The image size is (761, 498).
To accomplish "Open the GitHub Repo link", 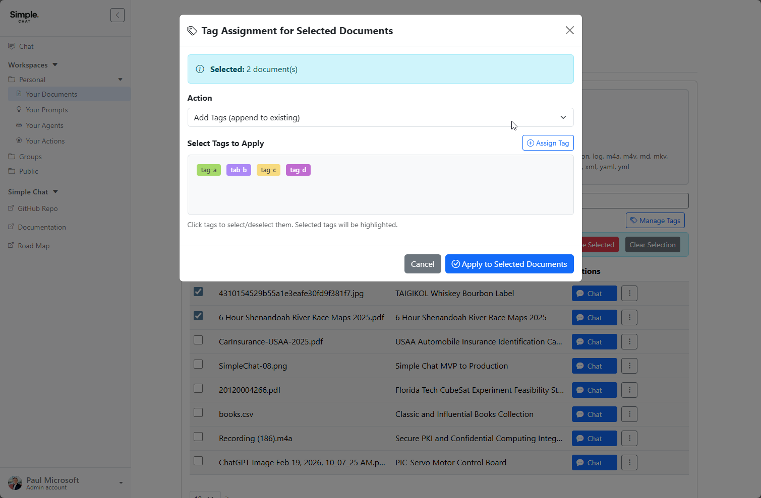I will pos(38,208).
